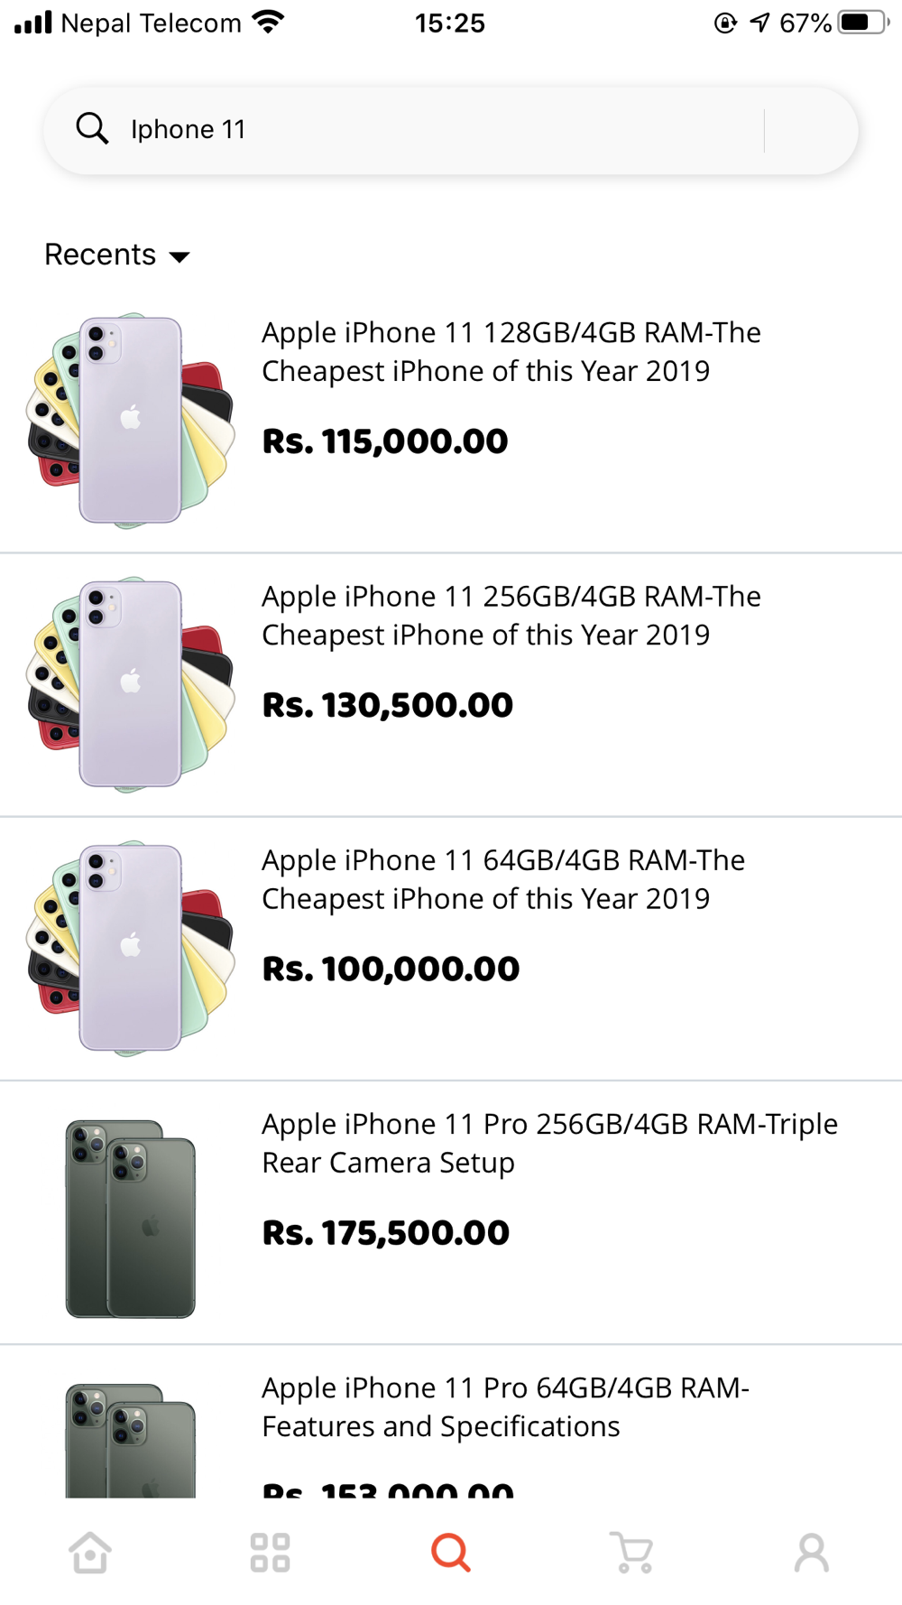The image size is (902, 1605).
Task: Open the user profile icon
Action: click(x=811, y=1553)
